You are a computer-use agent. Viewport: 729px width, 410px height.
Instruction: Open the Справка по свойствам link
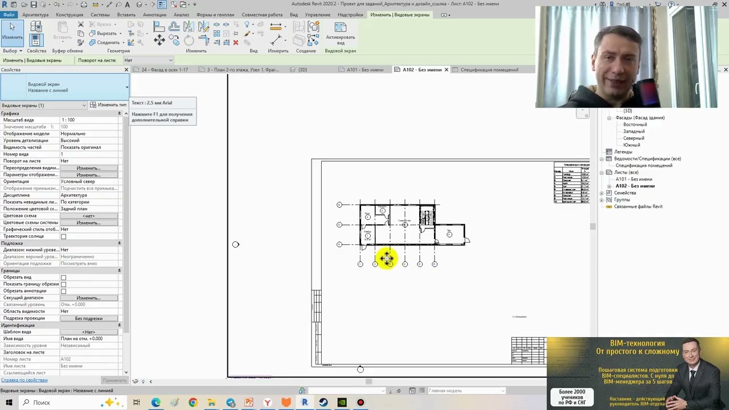[24, 380]
